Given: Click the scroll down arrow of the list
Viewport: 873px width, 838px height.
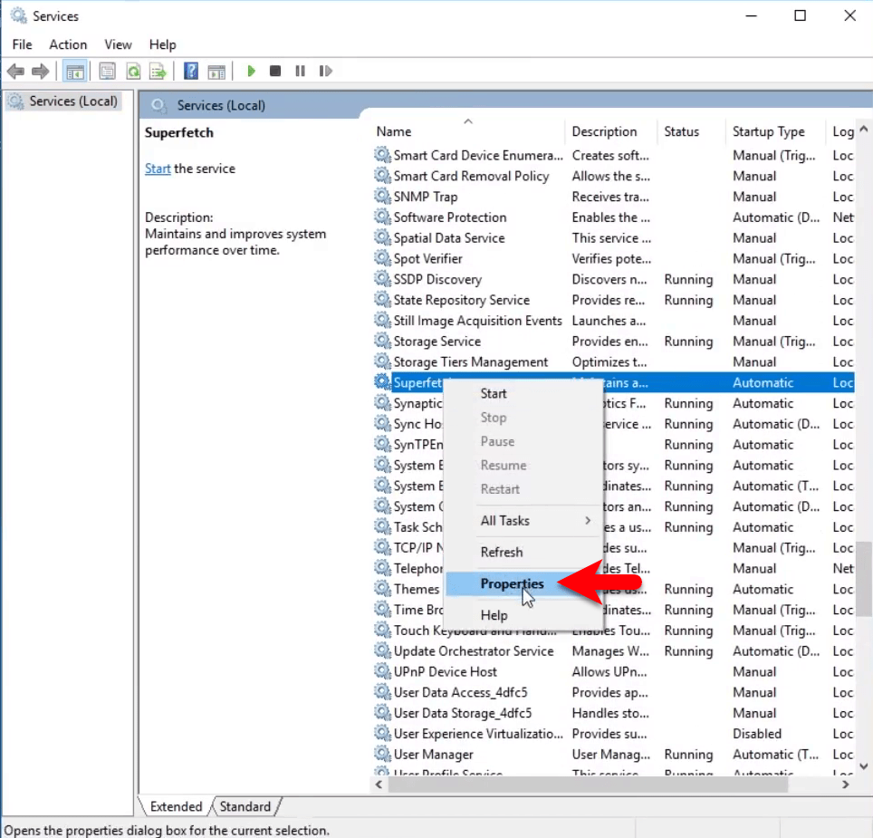Looking at the screenshot, I should coord(864,766).
